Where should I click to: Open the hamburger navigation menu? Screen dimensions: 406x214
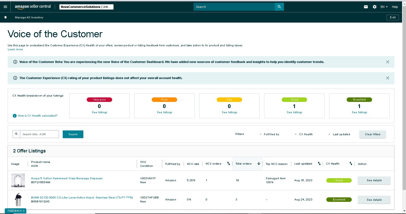tap(5, 7)
